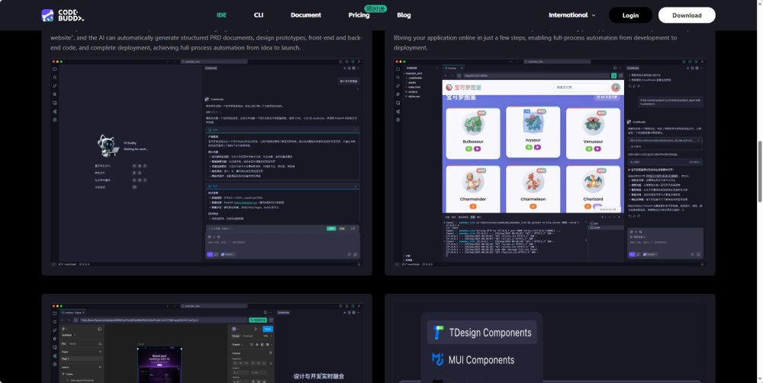Switch to the Prototype tab in Figma

click(x=248, y=336)
